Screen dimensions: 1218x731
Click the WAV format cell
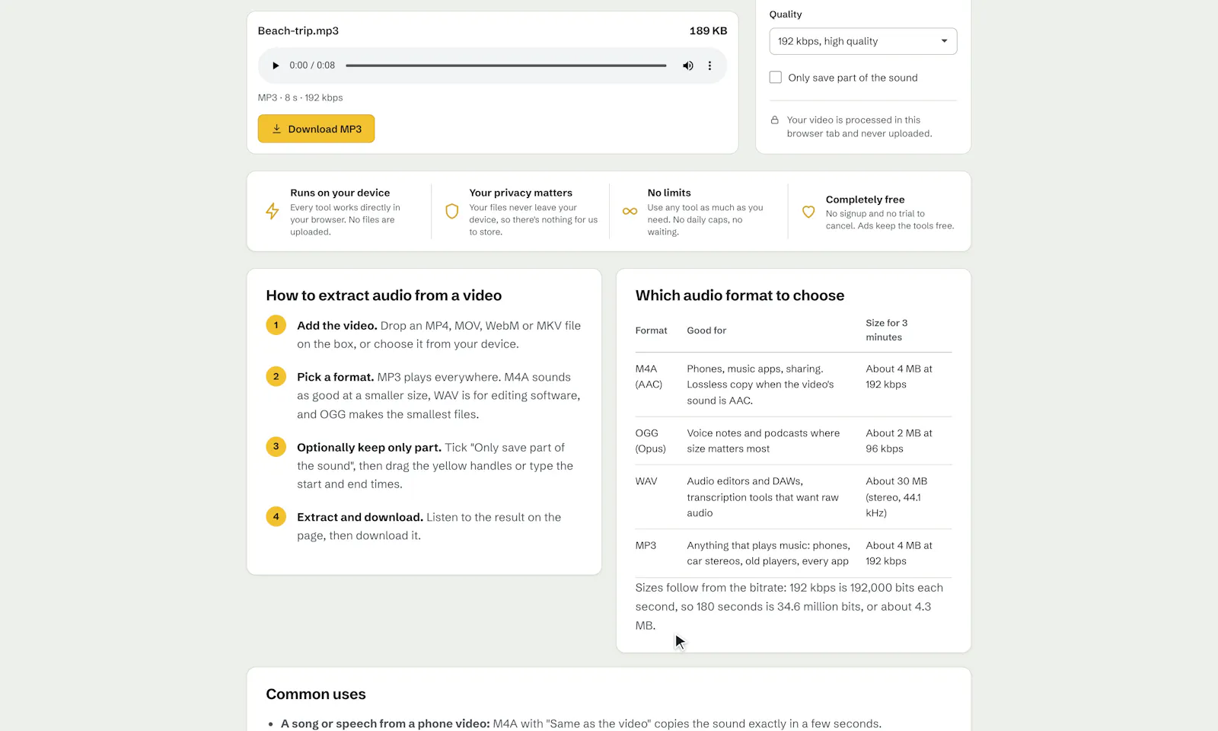[646, 481]
